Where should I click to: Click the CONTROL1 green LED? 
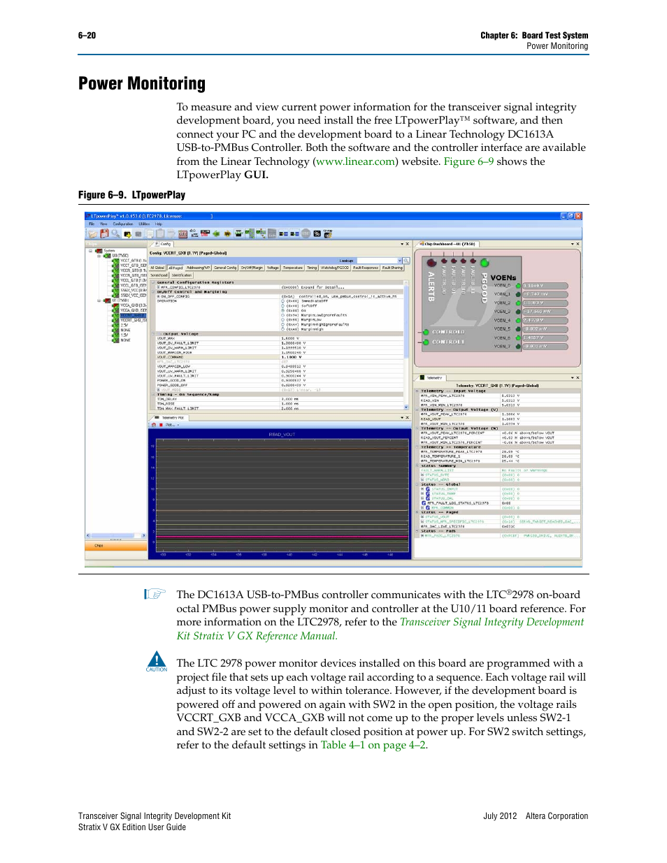[x=426, y=342]
